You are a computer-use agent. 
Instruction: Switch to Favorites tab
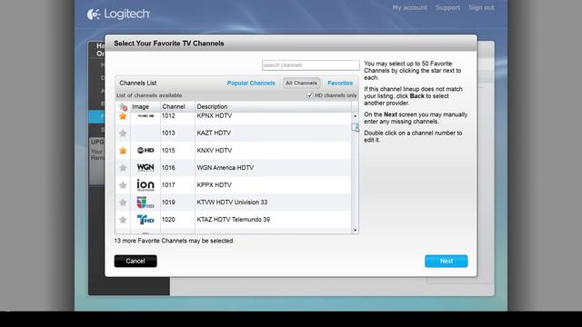coord(340,83)
